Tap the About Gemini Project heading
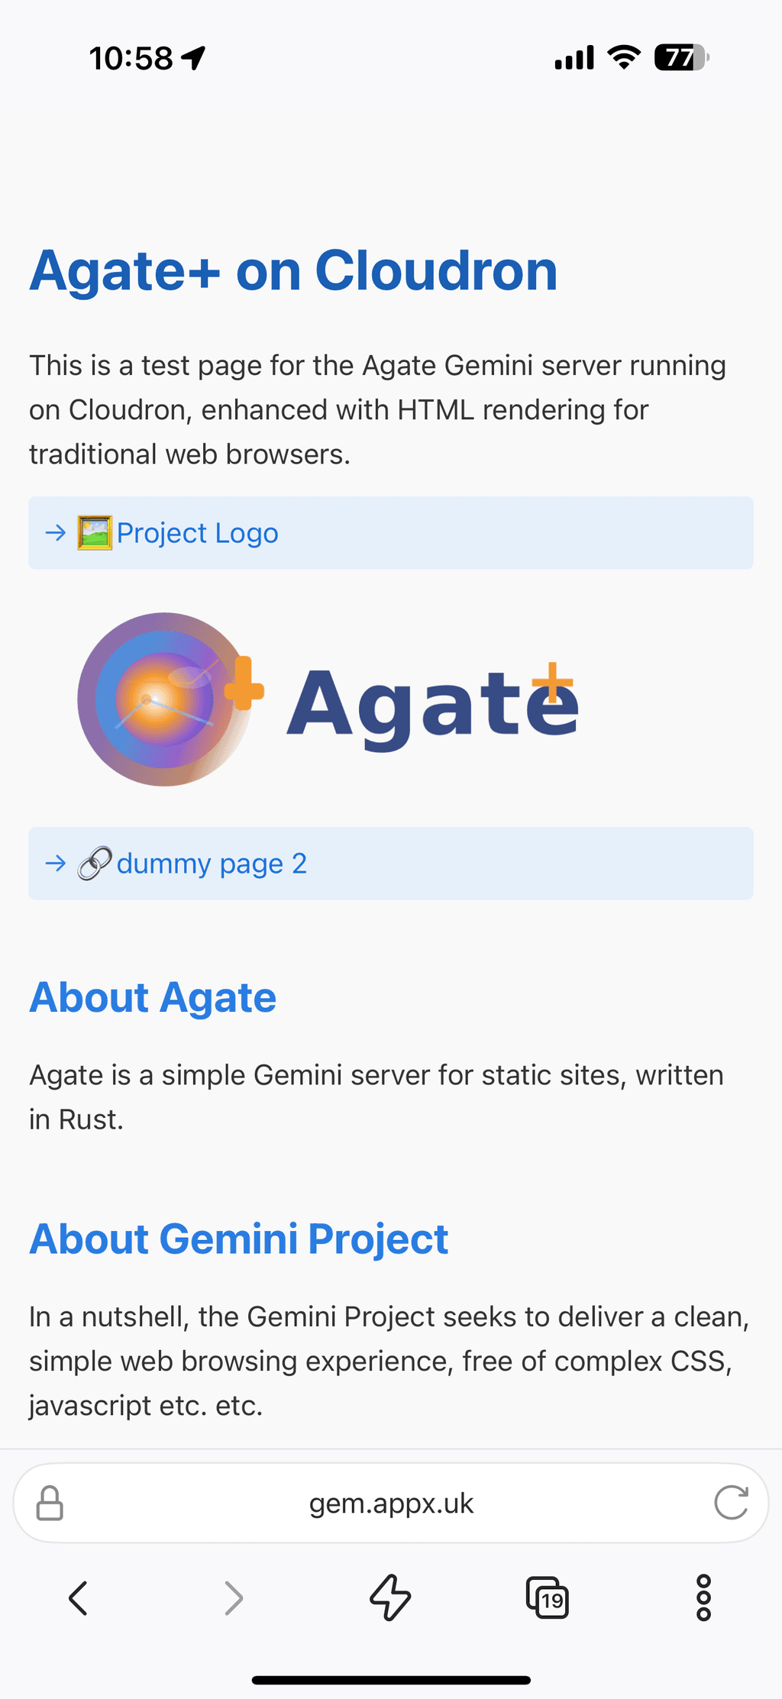Screen dimensions: 782x1699 (x=238, y=1239)
